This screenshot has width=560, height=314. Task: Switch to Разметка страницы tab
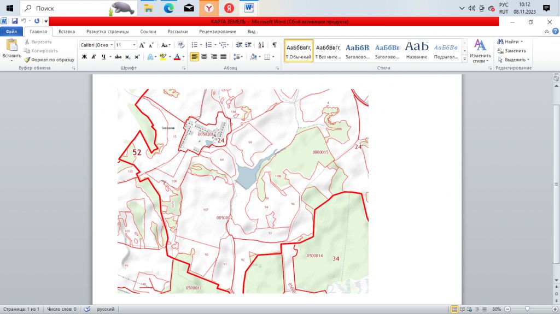click(x=108, y=32)
